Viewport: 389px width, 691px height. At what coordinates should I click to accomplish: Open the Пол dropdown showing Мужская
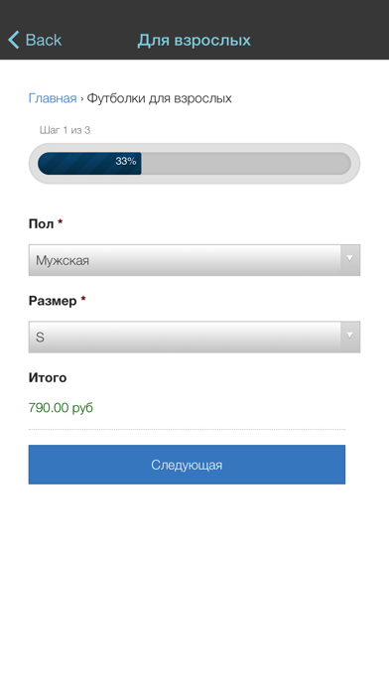coord(194,260)
